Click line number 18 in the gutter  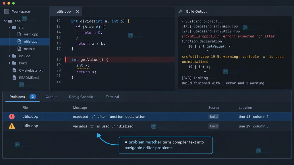click(59, 59)
